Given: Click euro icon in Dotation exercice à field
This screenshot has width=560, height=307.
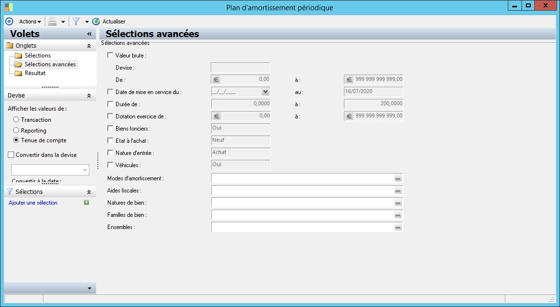Looking at the screenshot, I should tap(349, 116).
